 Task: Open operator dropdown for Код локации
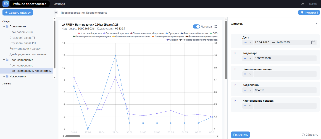point(248,90)
